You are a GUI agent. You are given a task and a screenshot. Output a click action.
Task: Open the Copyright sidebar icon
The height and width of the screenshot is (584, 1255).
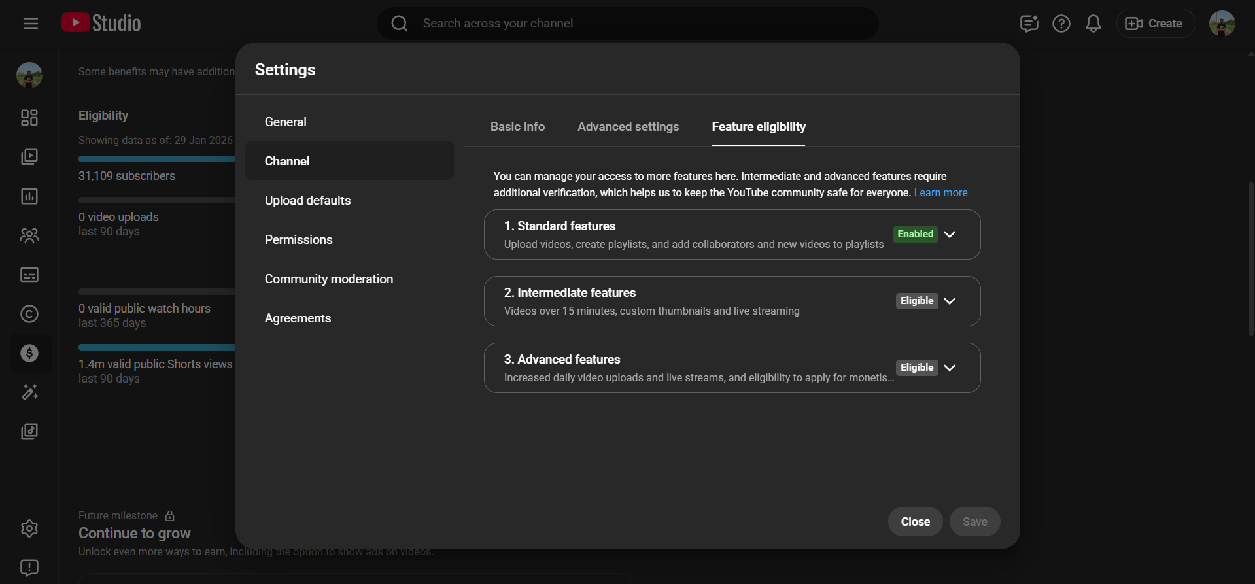[29, 314]
